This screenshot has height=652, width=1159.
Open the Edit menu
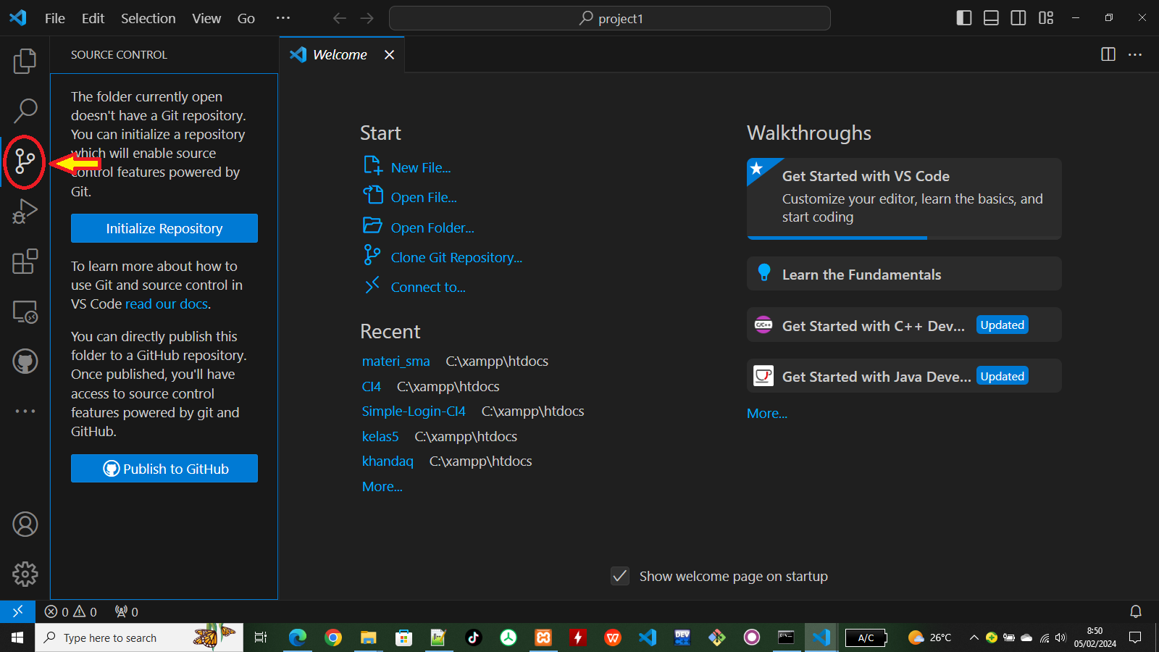pyautogui.click(x=93, y=18)
